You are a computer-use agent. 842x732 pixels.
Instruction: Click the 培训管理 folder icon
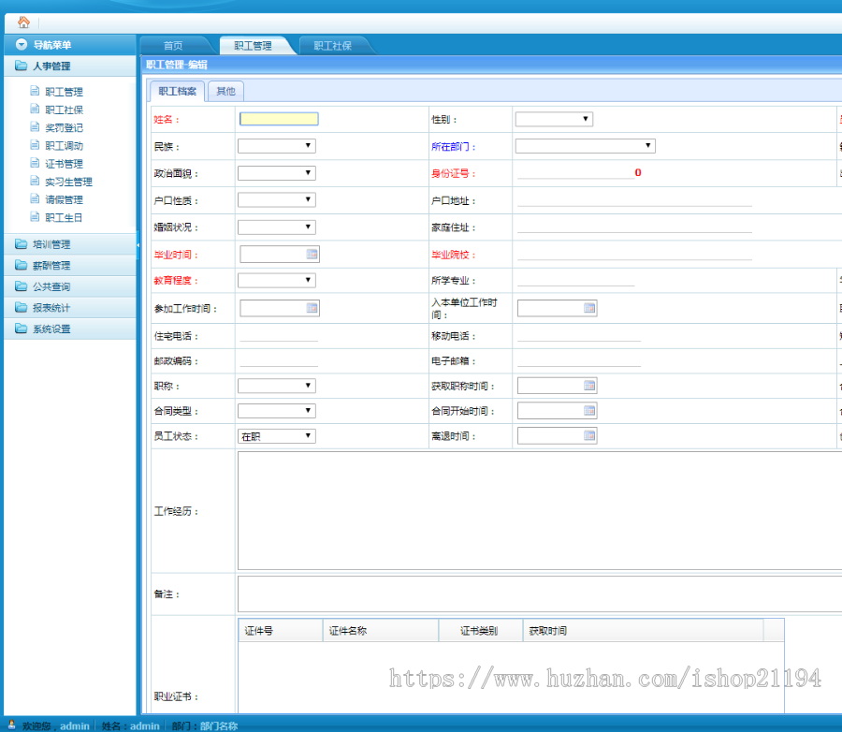(x=21, y=244)
